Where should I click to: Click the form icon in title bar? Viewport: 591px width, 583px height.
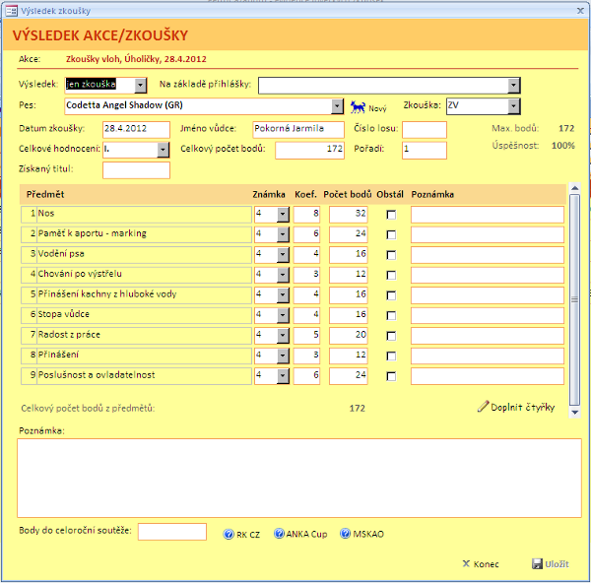(11, 11)
